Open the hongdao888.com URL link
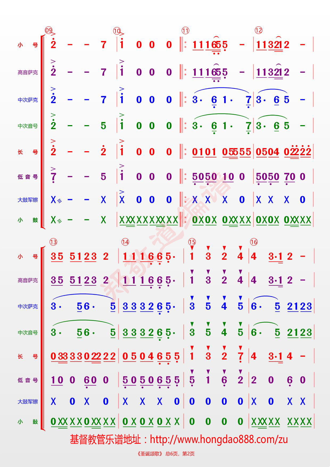This screenshot has width=330, height=467. 219,439
